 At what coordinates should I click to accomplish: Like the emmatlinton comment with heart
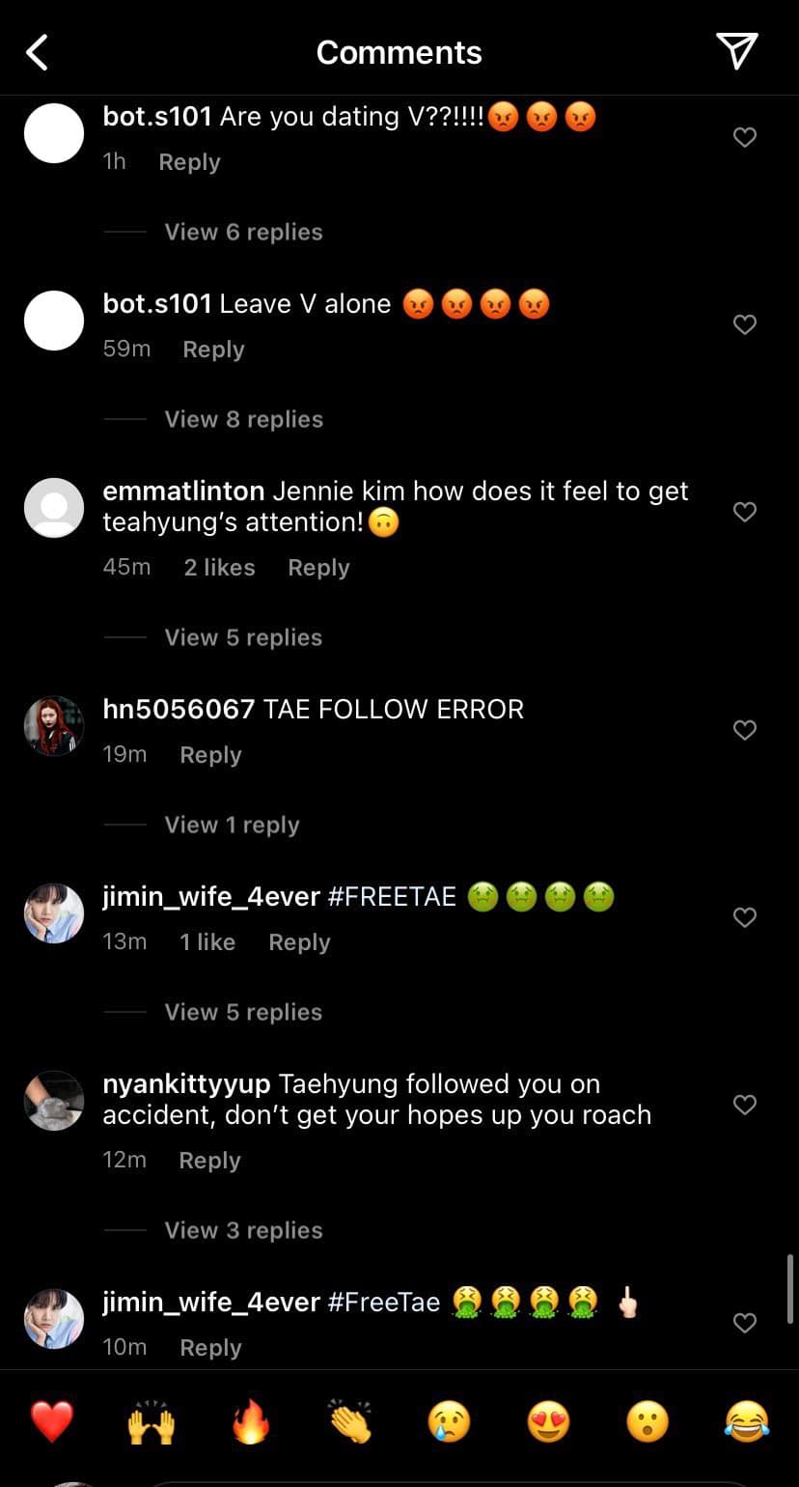coord(745,512)
